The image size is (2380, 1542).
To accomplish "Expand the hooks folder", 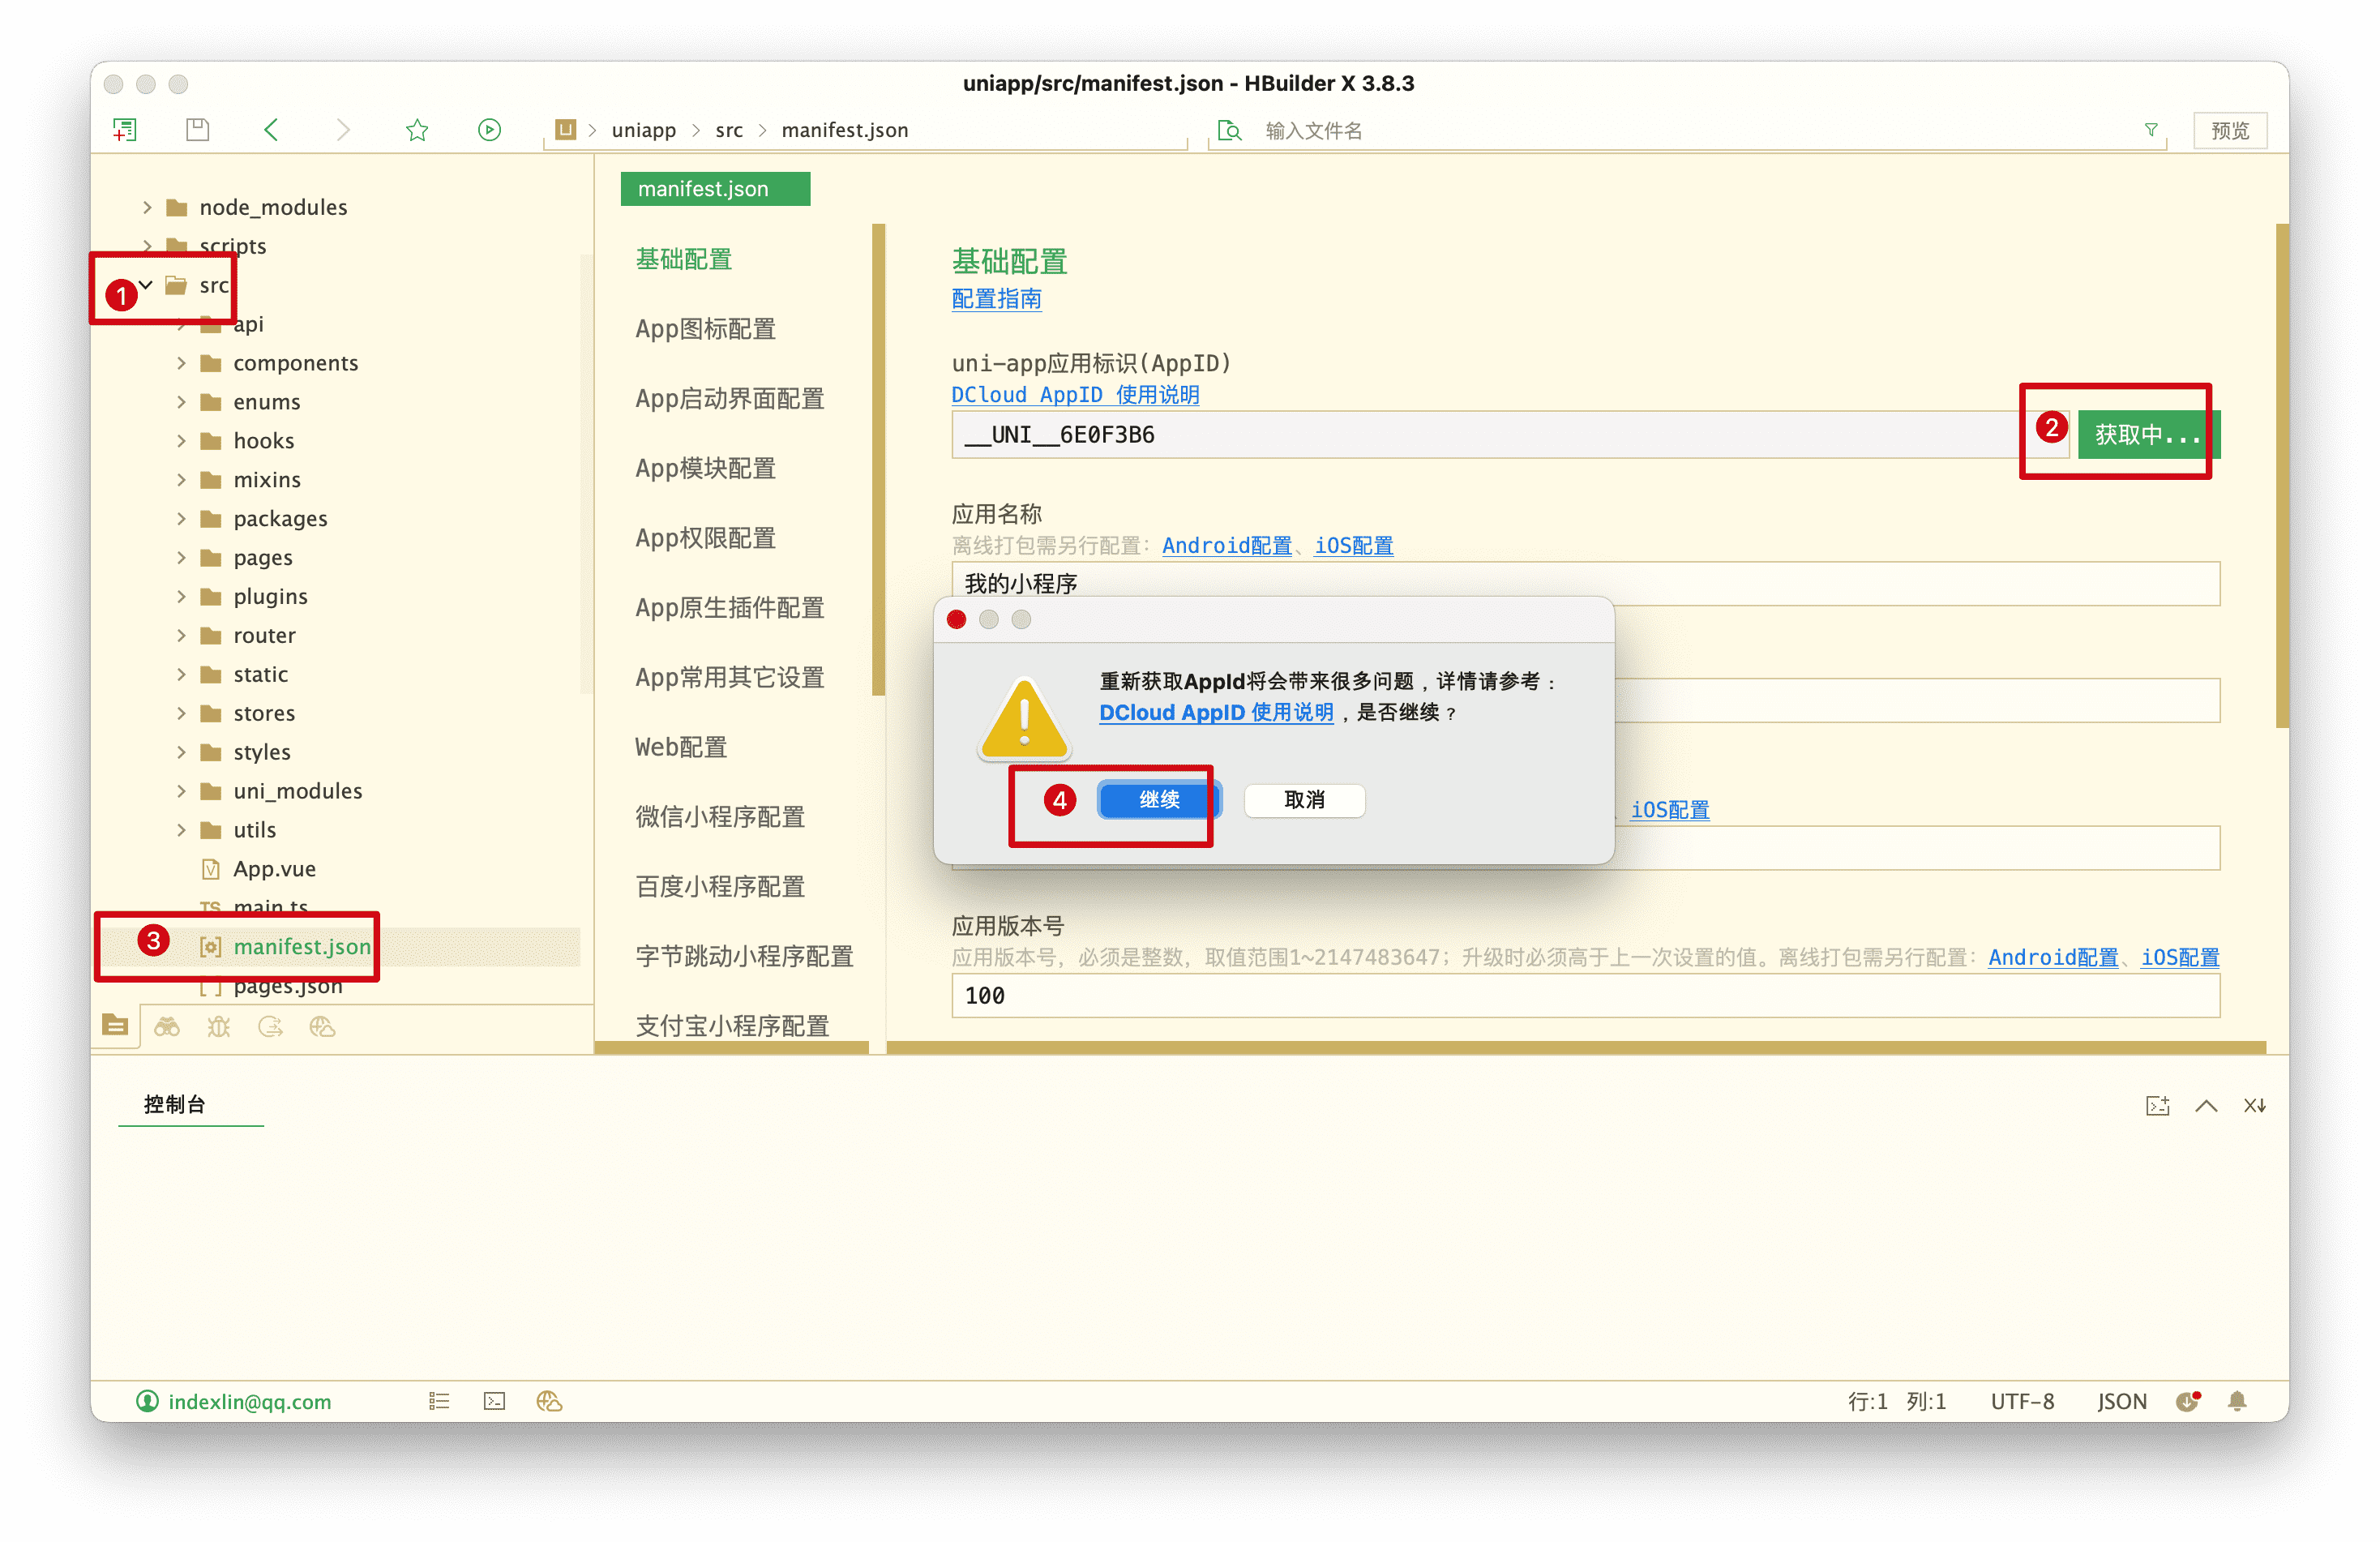I will point(181,441).
